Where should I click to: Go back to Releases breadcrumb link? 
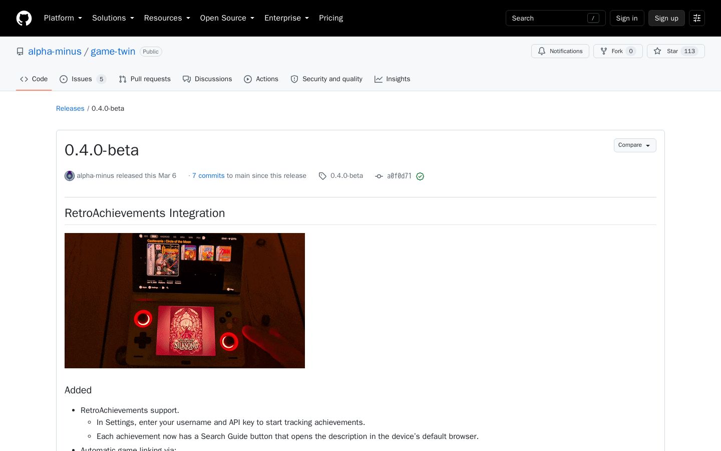(x=70, y=109)
